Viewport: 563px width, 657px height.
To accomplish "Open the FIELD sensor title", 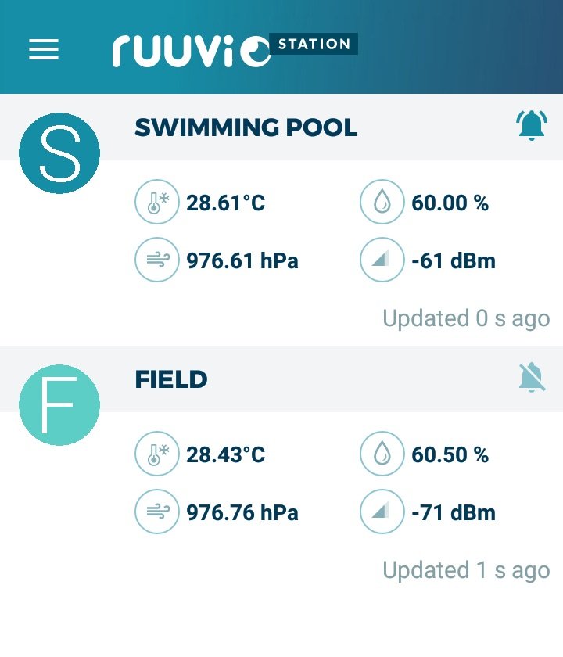I will 171,379.
